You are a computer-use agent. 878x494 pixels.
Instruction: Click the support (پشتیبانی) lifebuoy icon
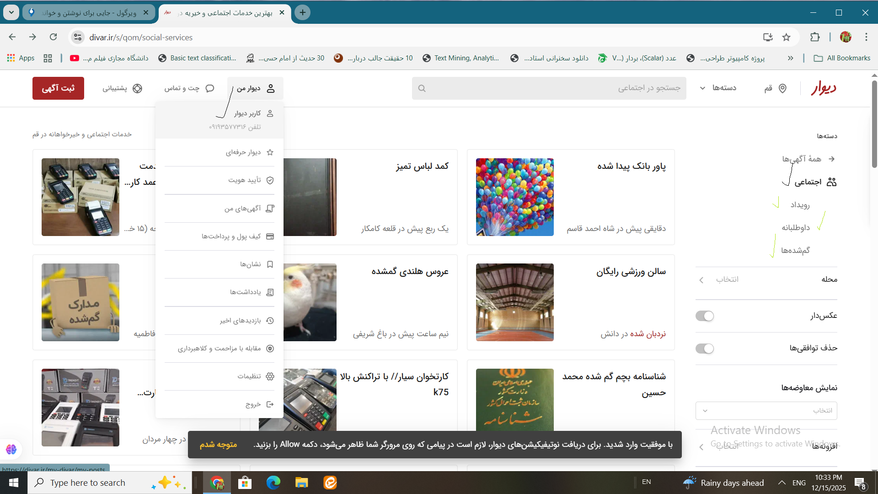(137, 88)
